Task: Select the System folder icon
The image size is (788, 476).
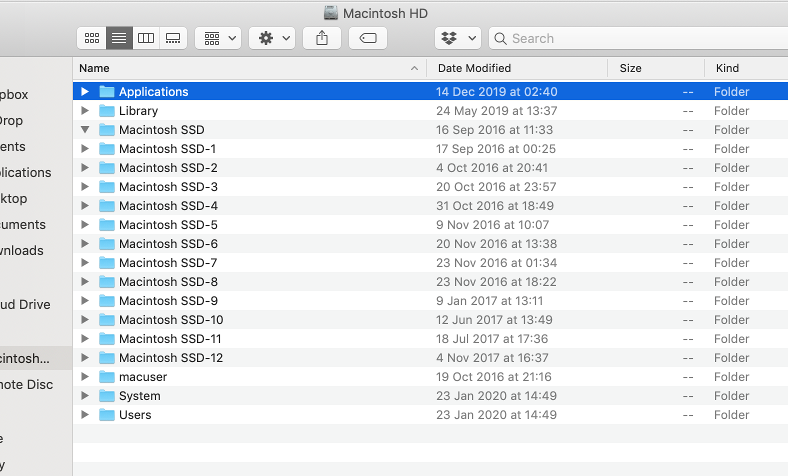Action: (106, 395)
